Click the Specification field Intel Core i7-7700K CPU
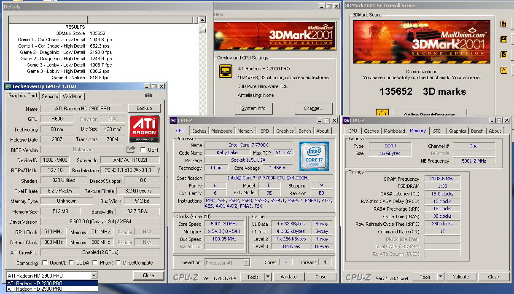The image size is (514, 294). click(269, 178)
